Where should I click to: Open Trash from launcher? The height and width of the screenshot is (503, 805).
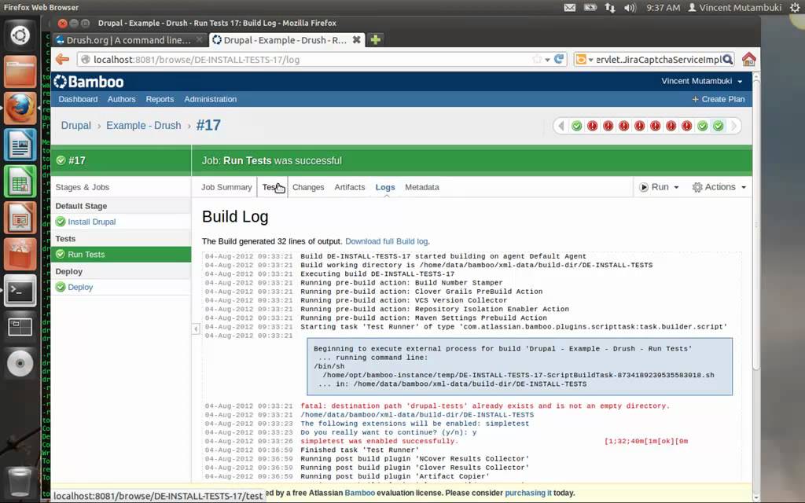(x=20, y=480)
